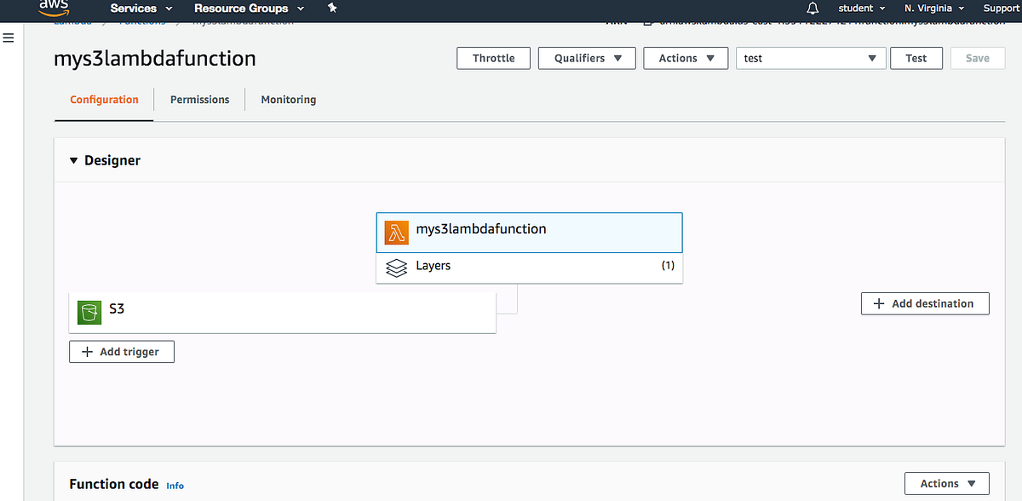Image resolution: width=1022 pixels, height=501 pixels.
Task: Switch to the Permissions tab
Action: [199, 100]
